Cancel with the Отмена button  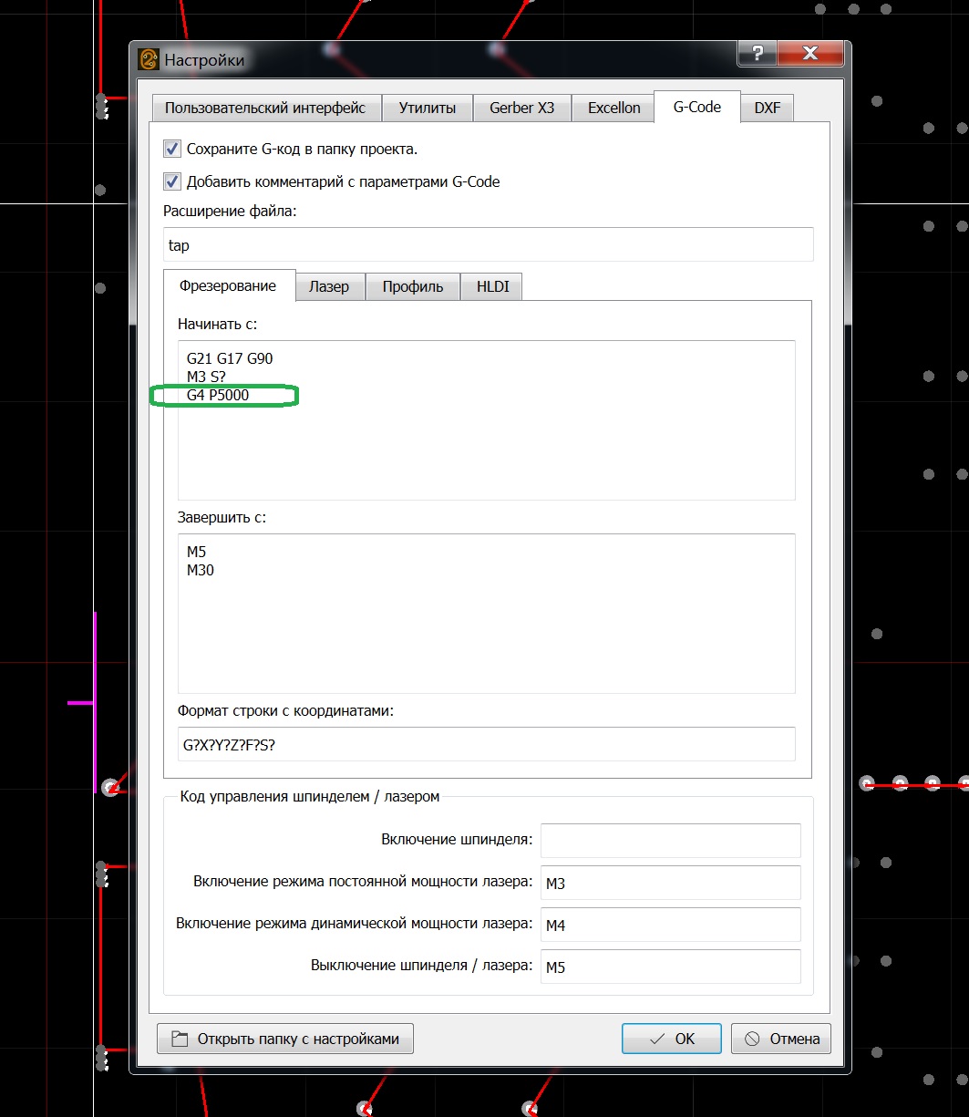tap(782, 1039)
